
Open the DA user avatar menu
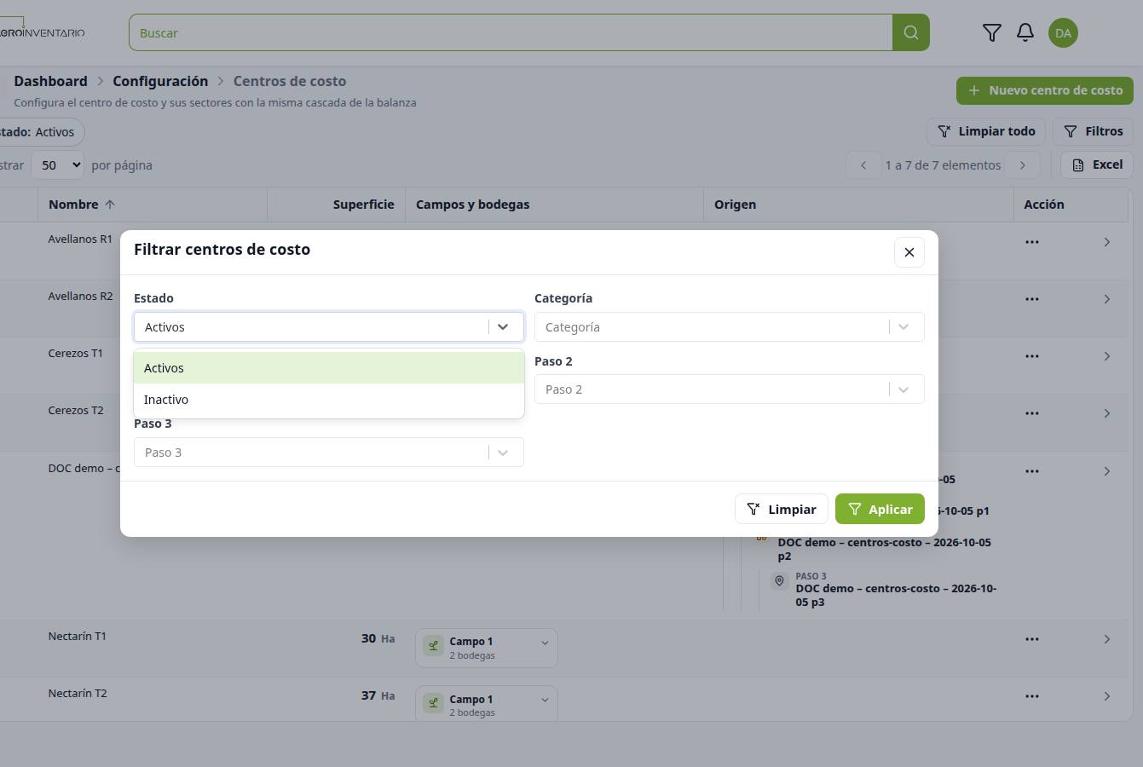click(1063, 33)
